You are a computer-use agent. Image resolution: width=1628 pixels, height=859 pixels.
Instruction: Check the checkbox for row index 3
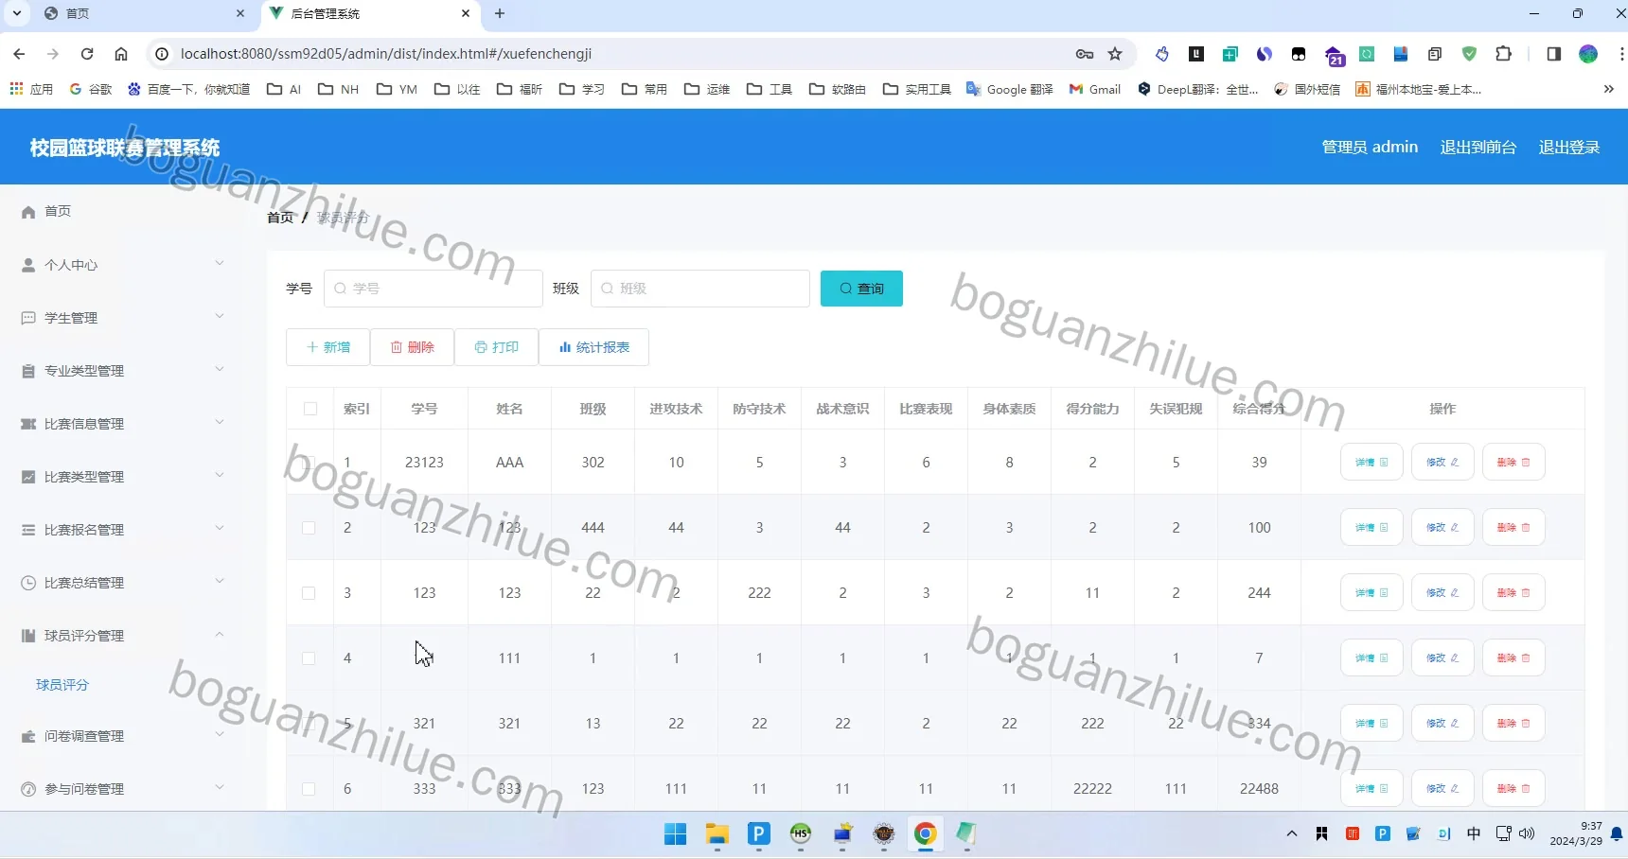(309, 593)
